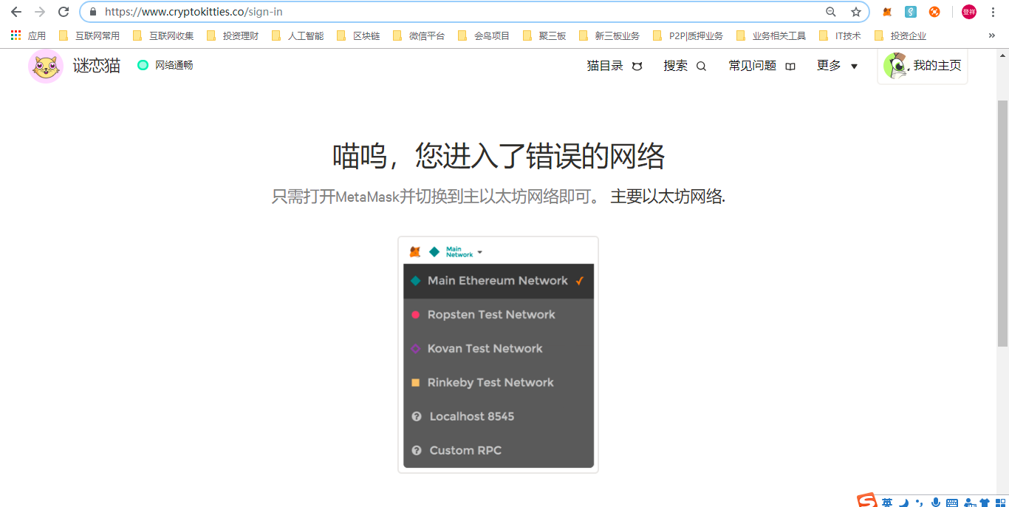Click the 搜索 search link
The height and width of the screenshot is (507, 1009).
(684, 66)
